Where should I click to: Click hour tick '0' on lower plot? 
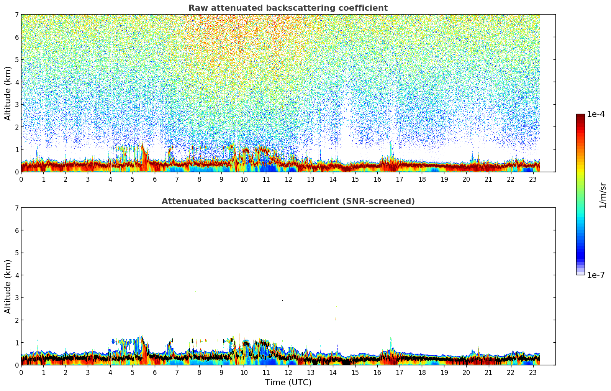(21, 373)
